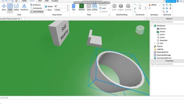184x104 pixels.
Task: Toggle Collisions option
Action: pos(35,5)
